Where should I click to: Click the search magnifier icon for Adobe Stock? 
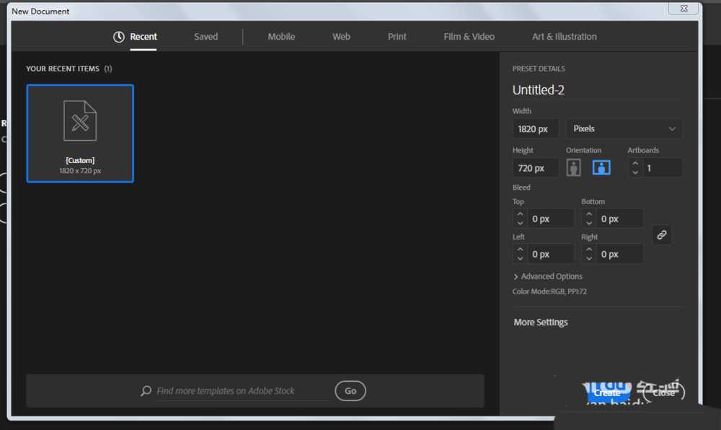(x=146, y=391)
